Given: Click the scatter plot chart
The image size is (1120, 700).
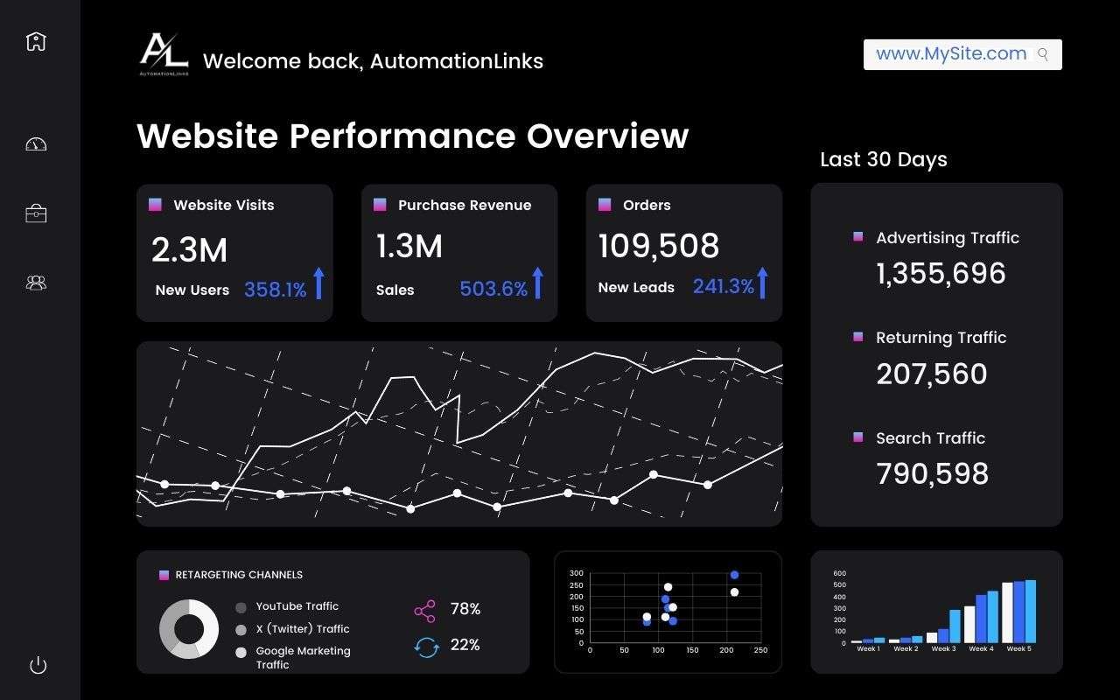Looking at the screenshot, I should tap(668, 612).
